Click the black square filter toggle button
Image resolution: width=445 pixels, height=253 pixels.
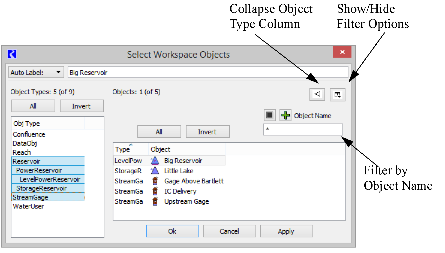(x=270, y=115)
